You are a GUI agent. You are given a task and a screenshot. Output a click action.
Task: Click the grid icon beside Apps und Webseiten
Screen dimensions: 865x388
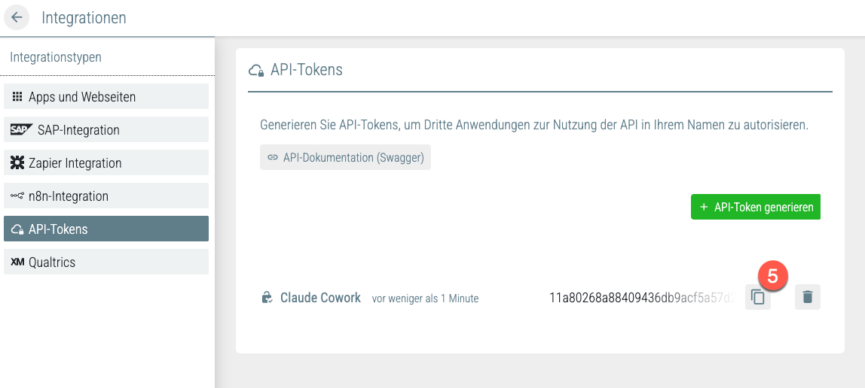pyautogui.click(x=17, y=97)
